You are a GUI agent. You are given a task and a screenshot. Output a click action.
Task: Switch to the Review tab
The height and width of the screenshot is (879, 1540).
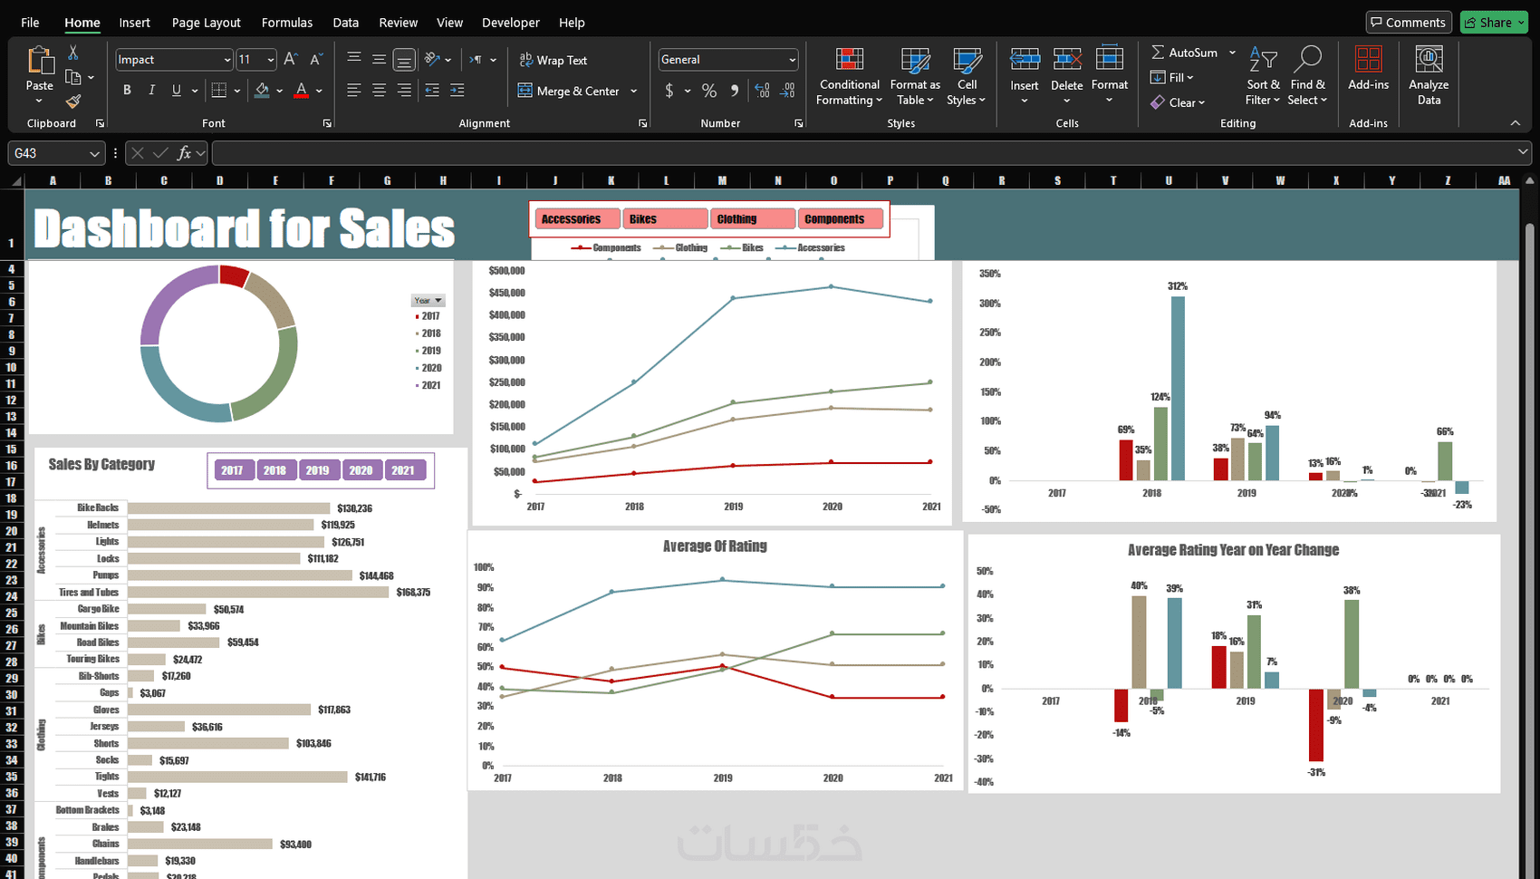(x=399, y=23)
